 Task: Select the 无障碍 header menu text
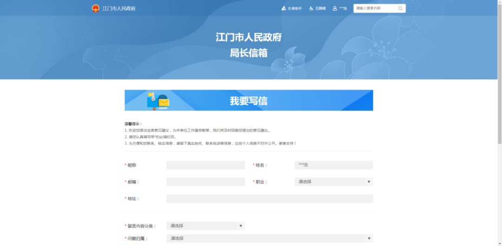(321, 8)
